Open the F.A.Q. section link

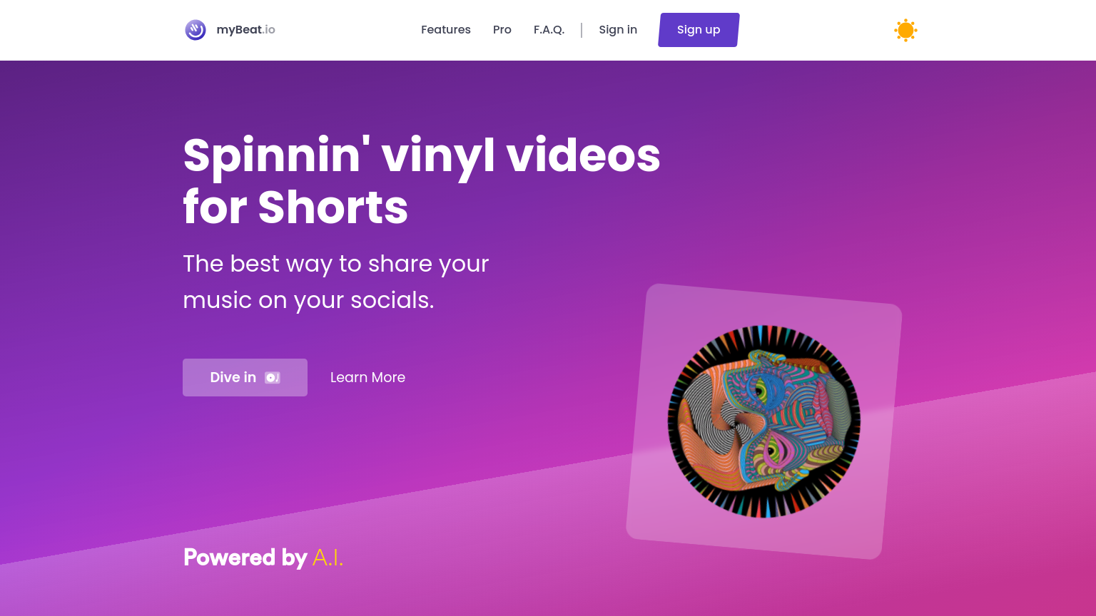coord(549,30)
